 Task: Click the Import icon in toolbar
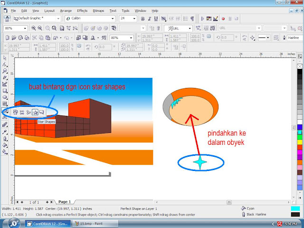tap(78, 38)
